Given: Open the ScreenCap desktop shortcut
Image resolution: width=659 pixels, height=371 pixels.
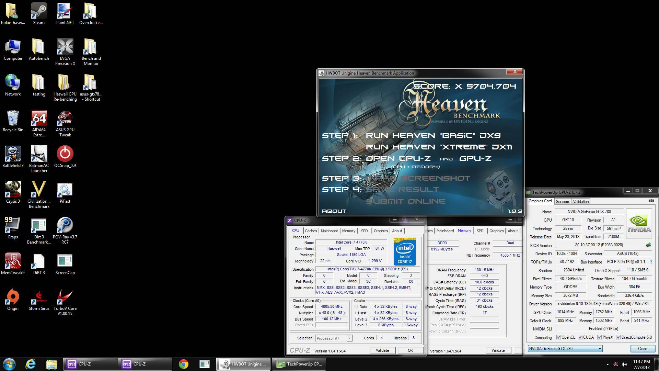Looking at the screenshot, I should click(65, 263).
